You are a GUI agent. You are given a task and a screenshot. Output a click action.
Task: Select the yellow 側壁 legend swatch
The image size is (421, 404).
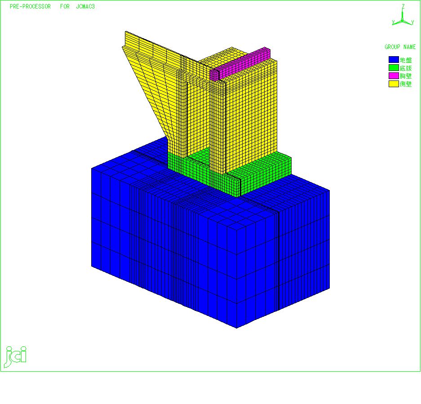(394, 84)
